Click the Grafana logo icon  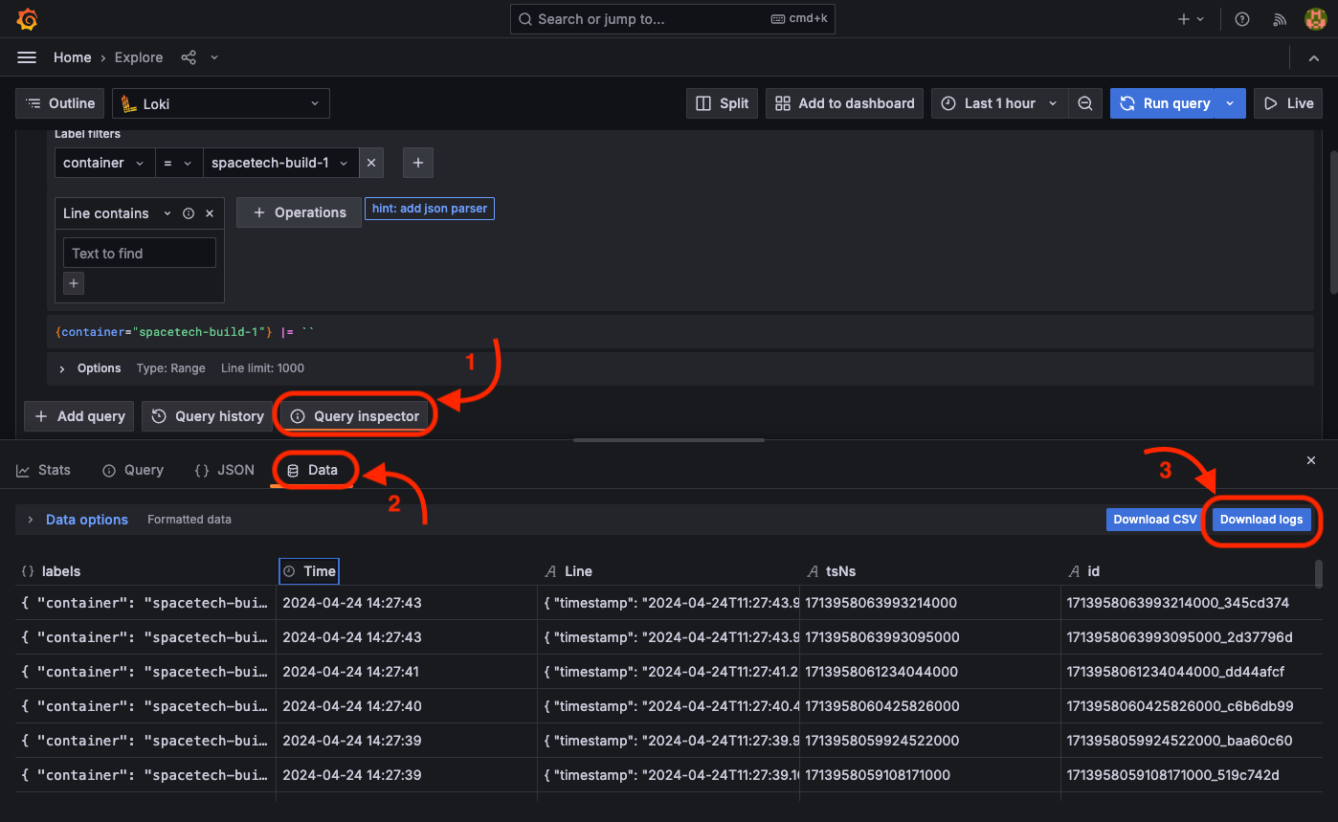27,19
